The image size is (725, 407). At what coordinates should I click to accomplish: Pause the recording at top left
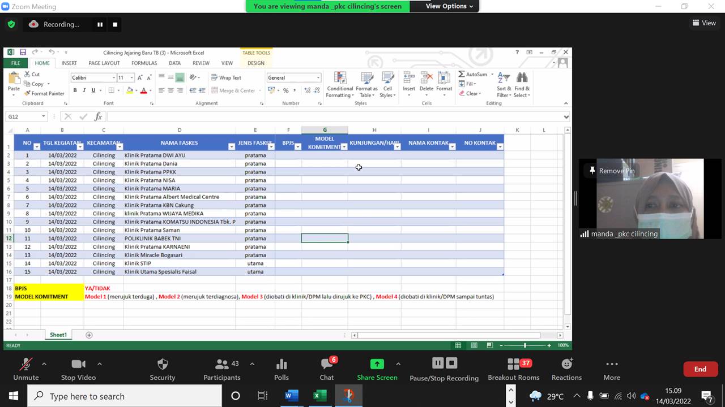click(100, 24)
